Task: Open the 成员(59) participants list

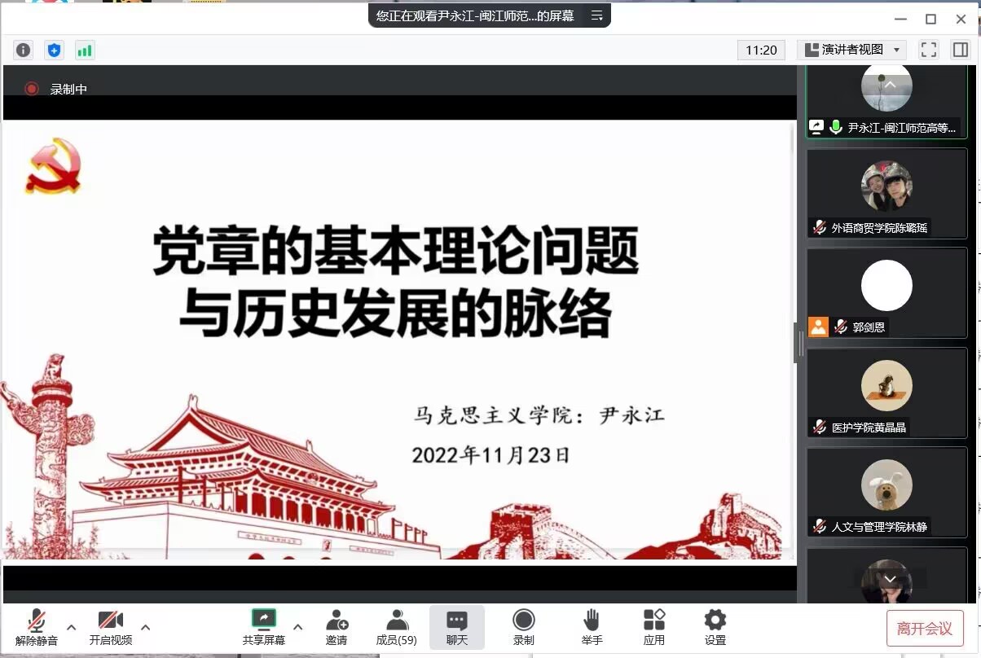Action: point(396,627)
